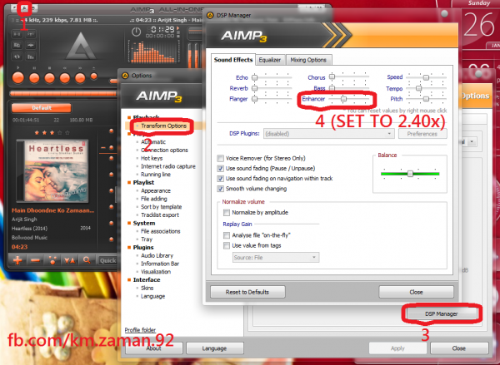This screenshot has width=500, height=365.
Task: Click the Speed slider handle
Action: pos(426,77)
